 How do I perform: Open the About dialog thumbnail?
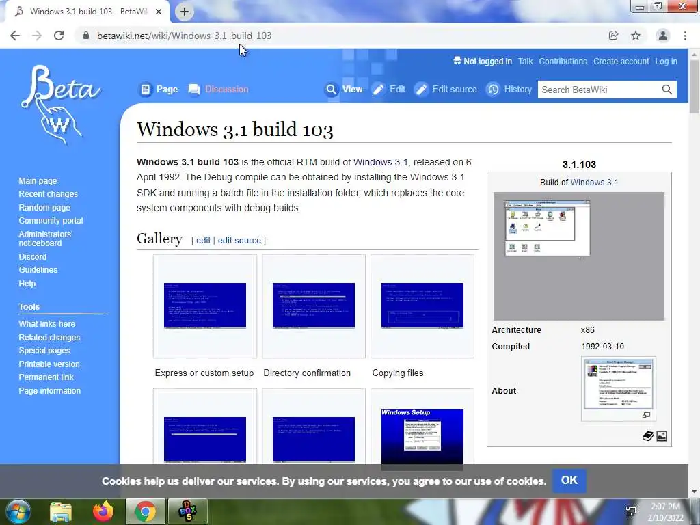pyautogui.click(x=618, y=384)
